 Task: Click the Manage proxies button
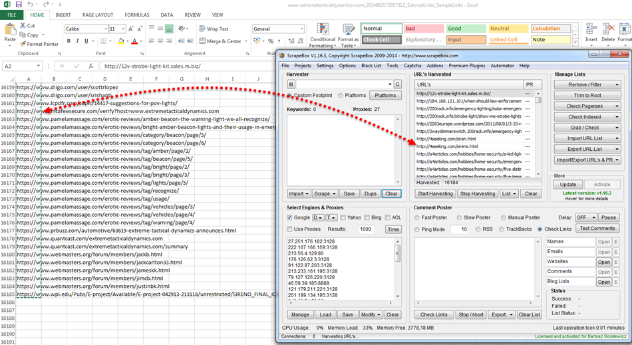click(300, 315)
